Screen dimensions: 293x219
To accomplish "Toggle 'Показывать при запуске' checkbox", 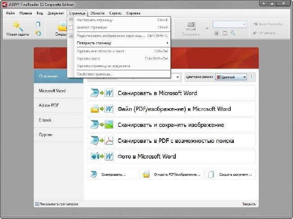I will (37, 204).
